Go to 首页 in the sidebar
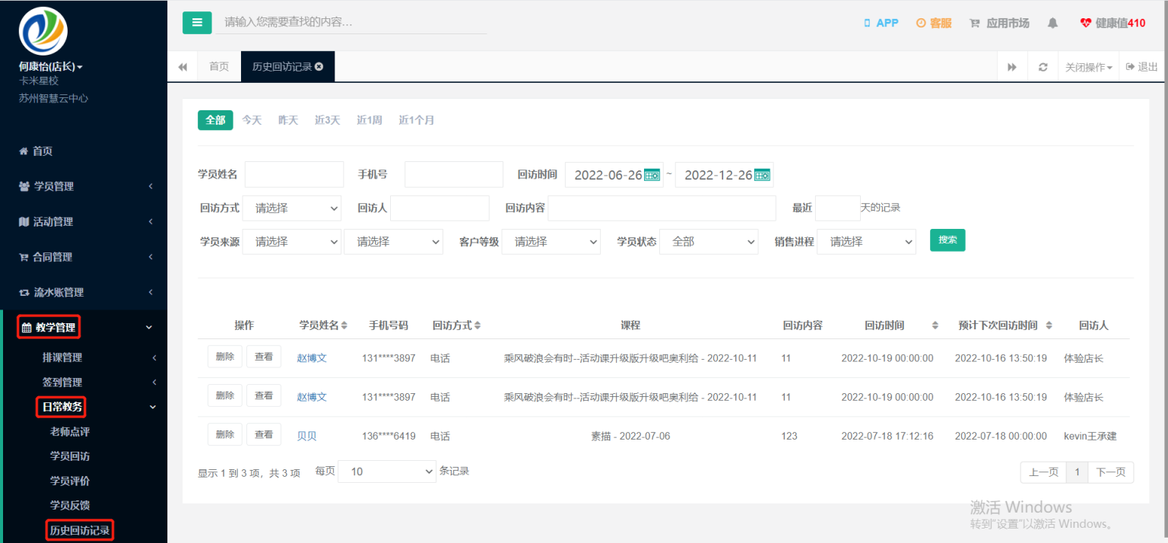This screenshot has height=543, width=1168. click(36, 151)
